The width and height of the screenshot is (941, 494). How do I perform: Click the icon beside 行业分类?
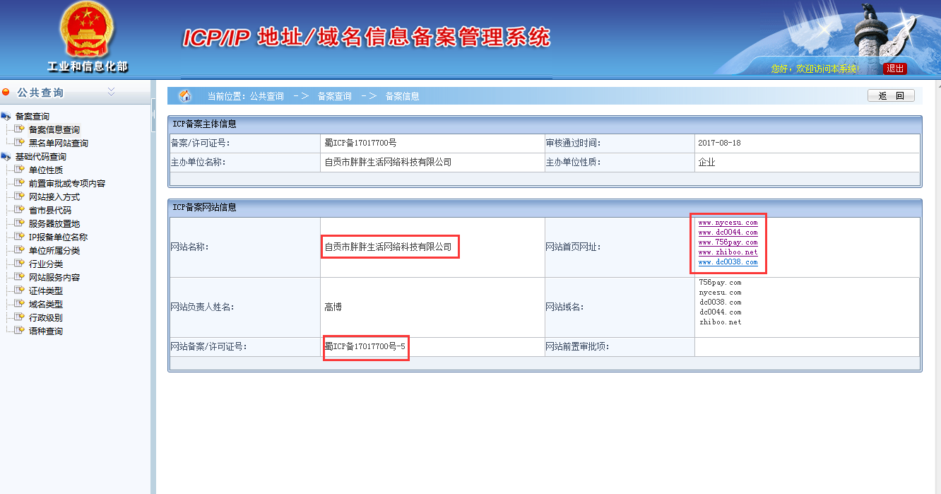[x=20, y=264]
